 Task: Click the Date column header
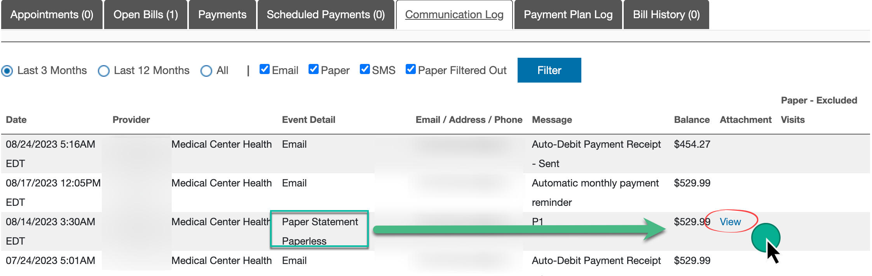point(16,120)
